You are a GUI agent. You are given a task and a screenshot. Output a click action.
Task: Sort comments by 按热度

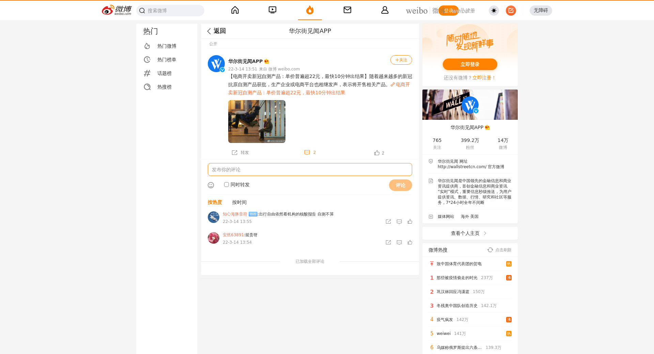[x=215, y=202]
